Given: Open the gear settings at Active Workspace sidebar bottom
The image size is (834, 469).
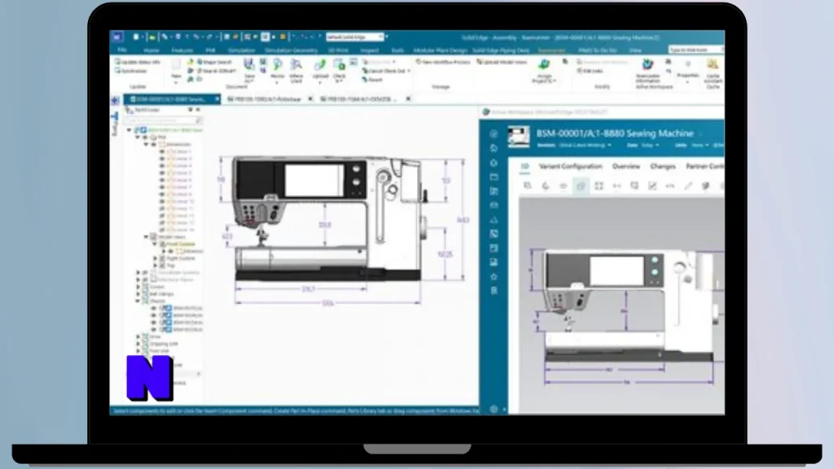Looking at the screenshot, I should (x=494, y=409).
